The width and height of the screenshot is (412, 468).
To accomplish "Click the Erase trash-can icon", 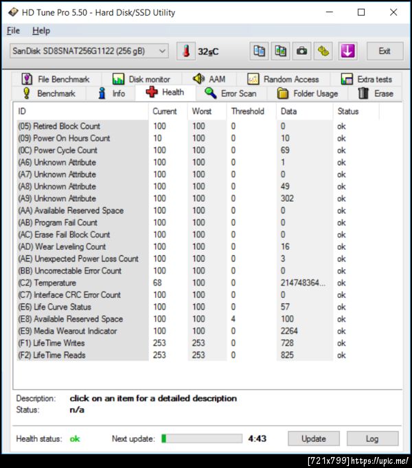I will click(363, 93).
